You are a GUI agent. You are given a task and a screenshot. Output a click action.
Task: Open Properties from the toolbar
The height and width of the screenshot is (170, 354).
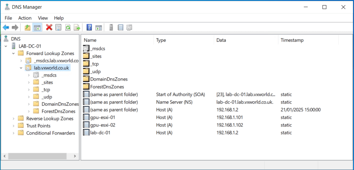pyautogui.click(x=58, y=27)
